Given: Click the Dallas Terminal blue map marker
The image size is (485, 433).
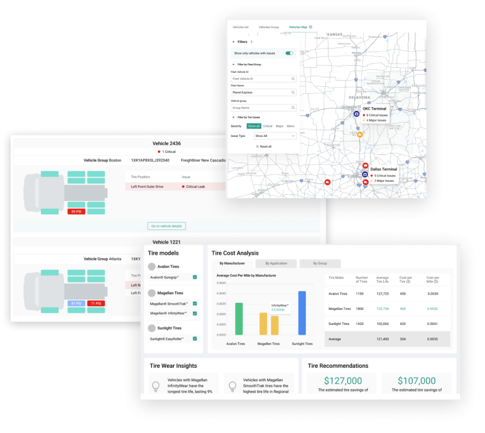Looking at the screenshot, I should (x=365, y=174).
